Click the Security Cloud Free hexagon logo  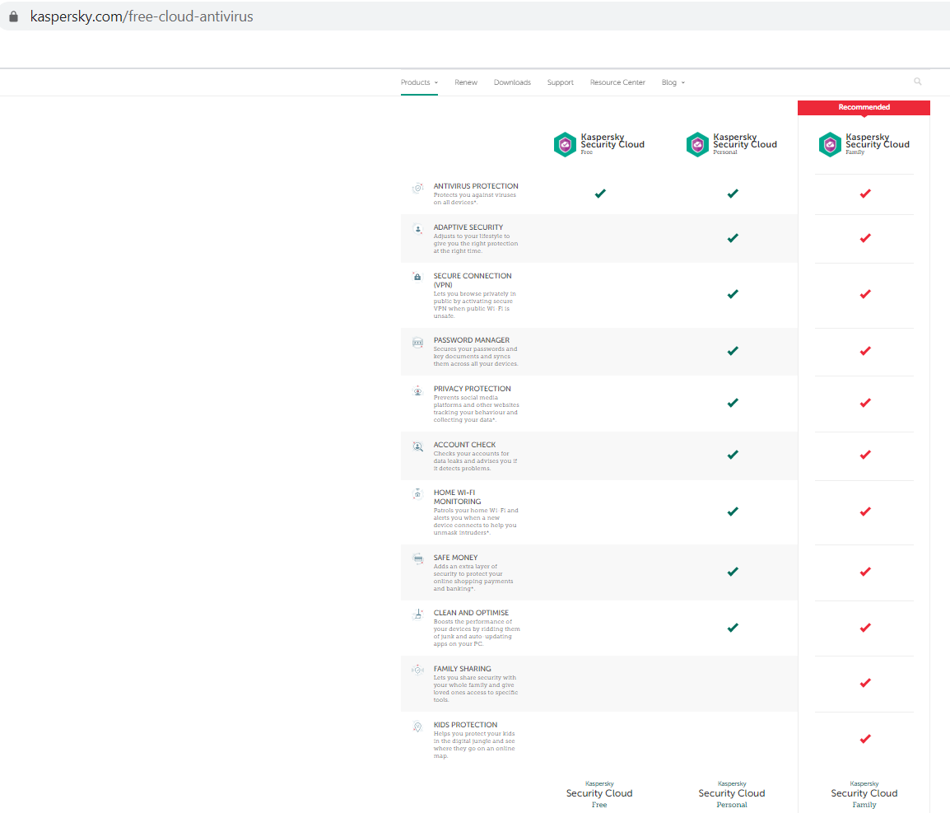click(x=566, y=144)
